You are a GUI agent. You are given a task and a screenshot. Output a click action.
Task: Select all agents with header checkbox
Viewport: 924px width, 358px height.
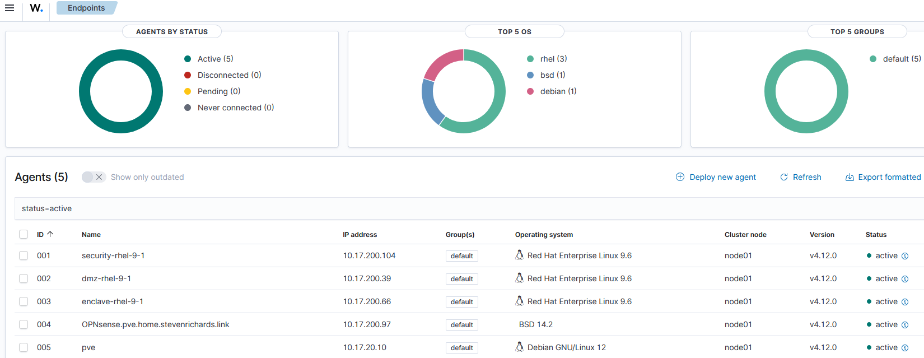tap(24, 234)
